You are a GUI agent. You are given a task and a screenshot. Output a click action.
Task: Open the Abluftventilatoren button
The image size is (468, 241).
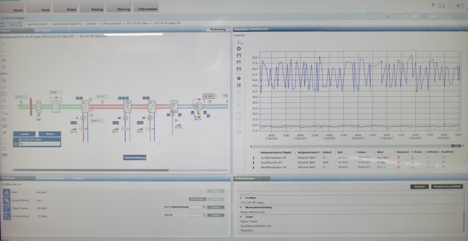(135, 157)
